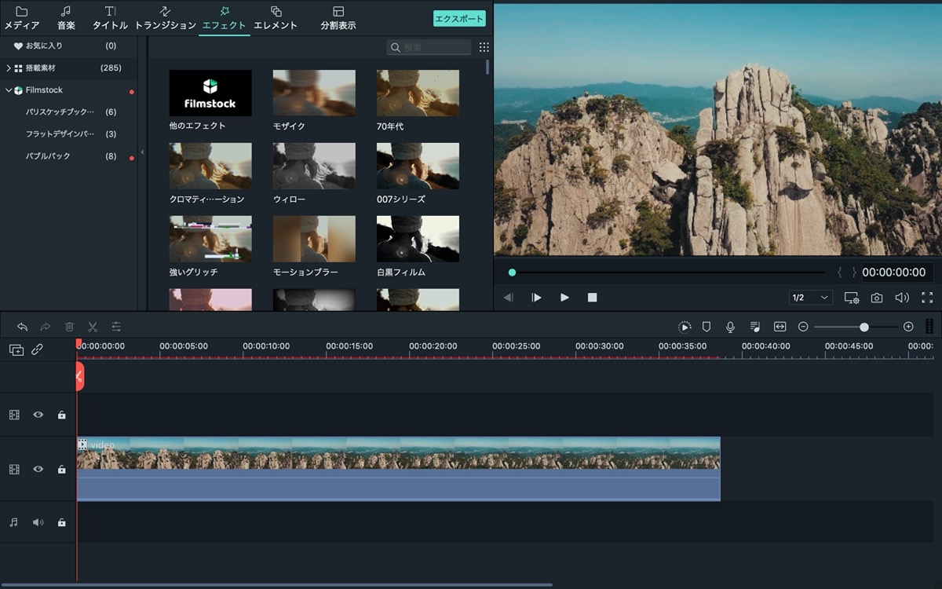
Task: Open the track height options icon
Action: 929,327
